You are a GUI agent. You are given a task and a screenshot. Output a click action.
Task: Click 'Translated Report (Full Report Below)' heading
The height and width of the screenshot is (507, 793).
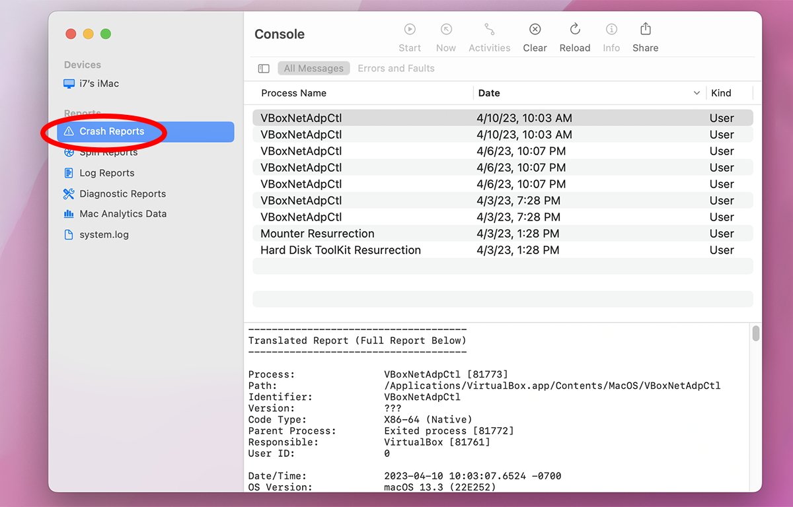[x=358, y=341]
